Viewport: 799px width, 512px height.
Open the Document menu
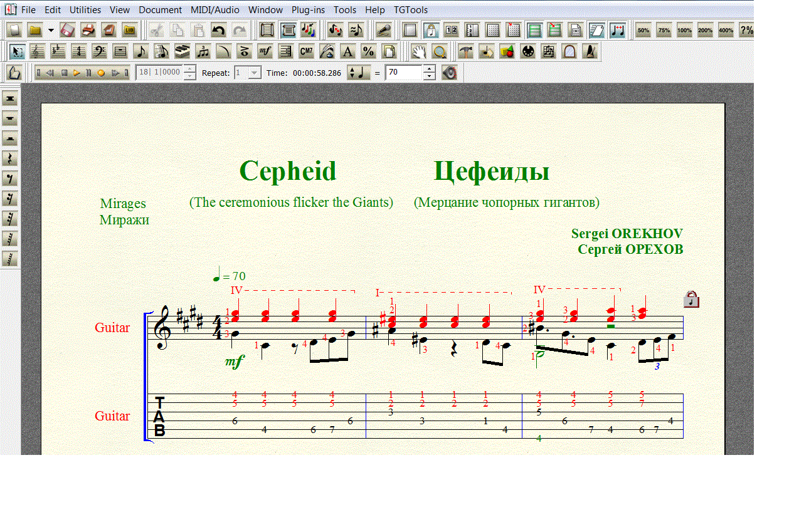161,10
